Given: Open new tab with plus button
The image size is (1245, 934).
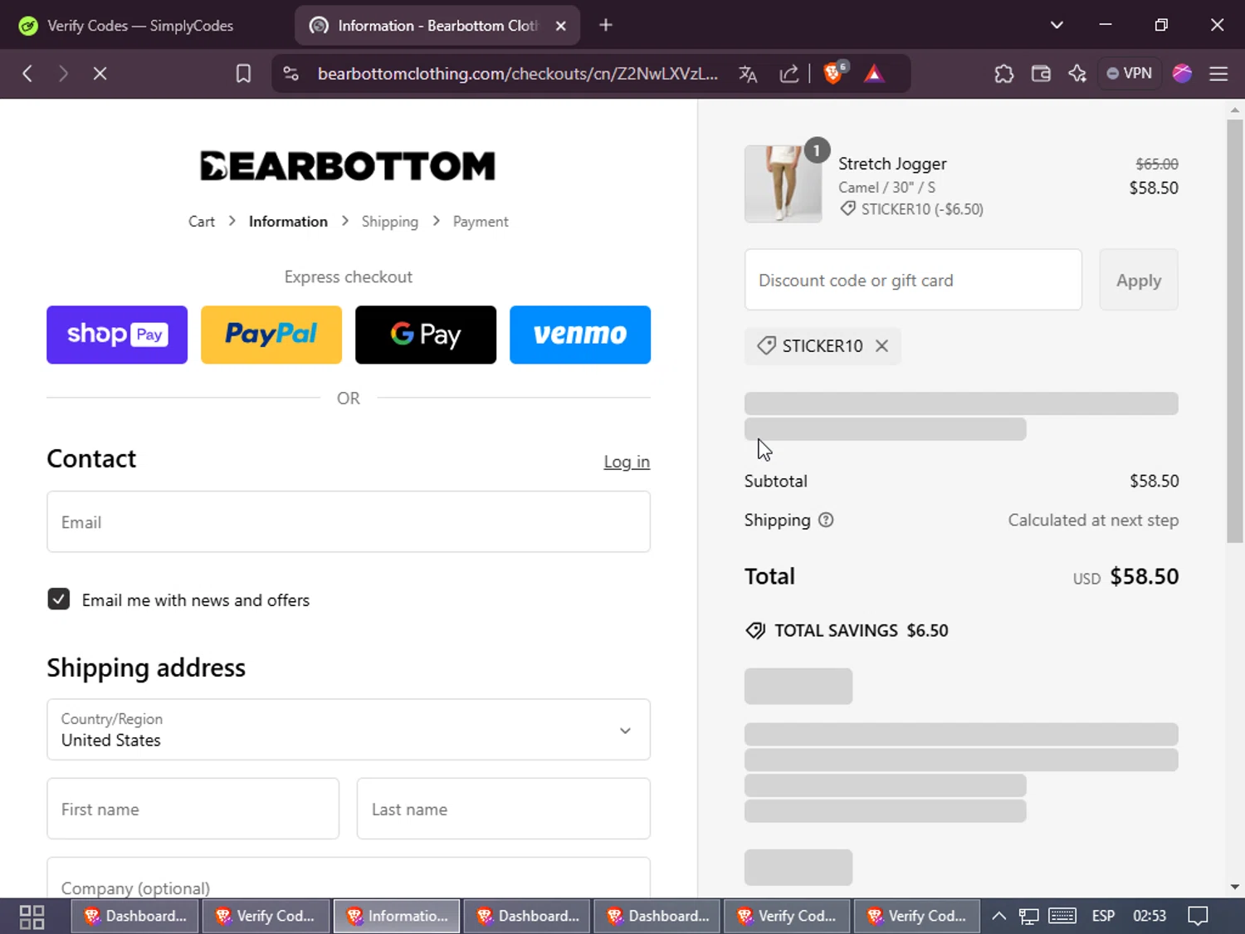Looking at the screenshot, I should 606,26.
